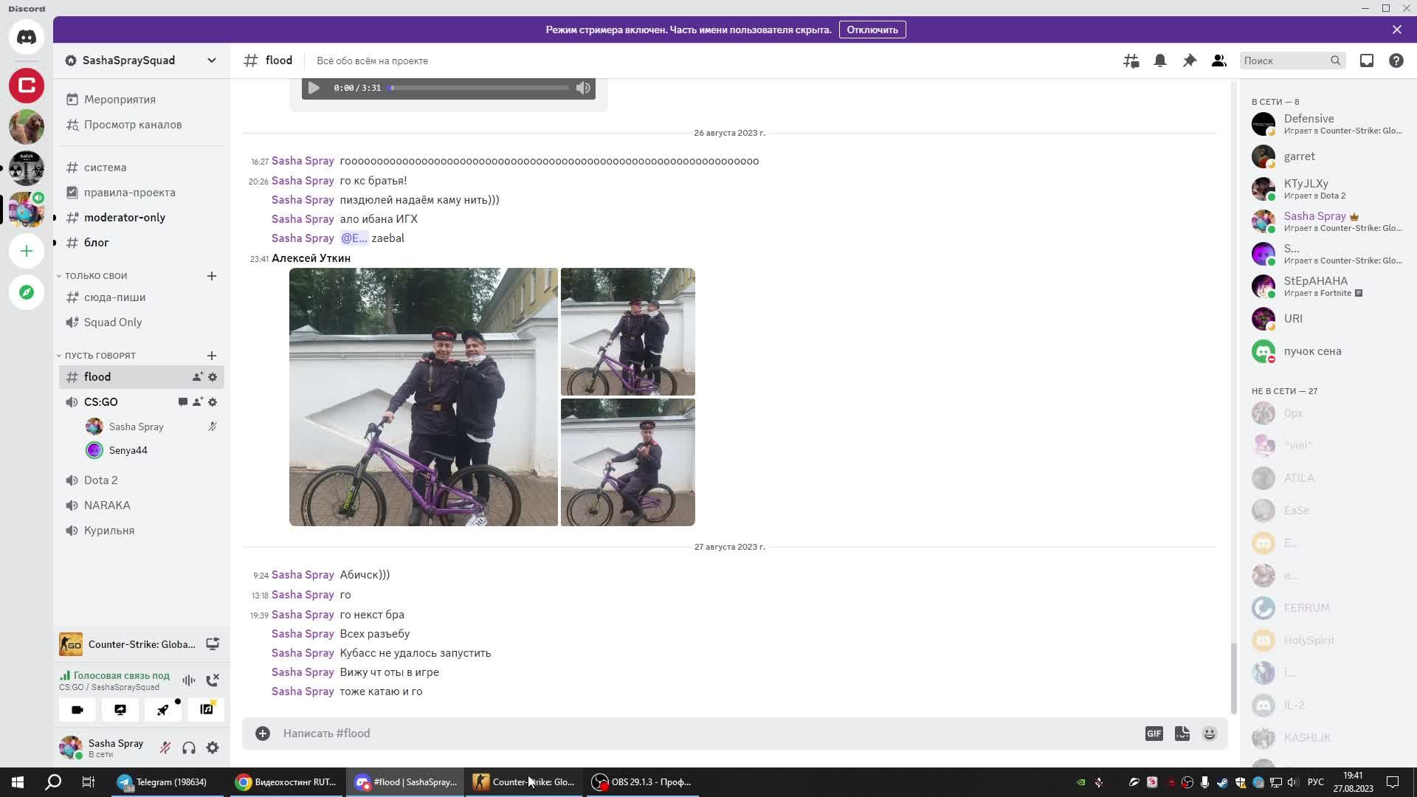Join the Dota 2 voice channel

click(101, 480)
